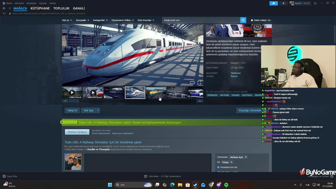Viewport: 336px width, 189px height.
Task: Open İndirmeler downloads status
Action: [163, 176]
